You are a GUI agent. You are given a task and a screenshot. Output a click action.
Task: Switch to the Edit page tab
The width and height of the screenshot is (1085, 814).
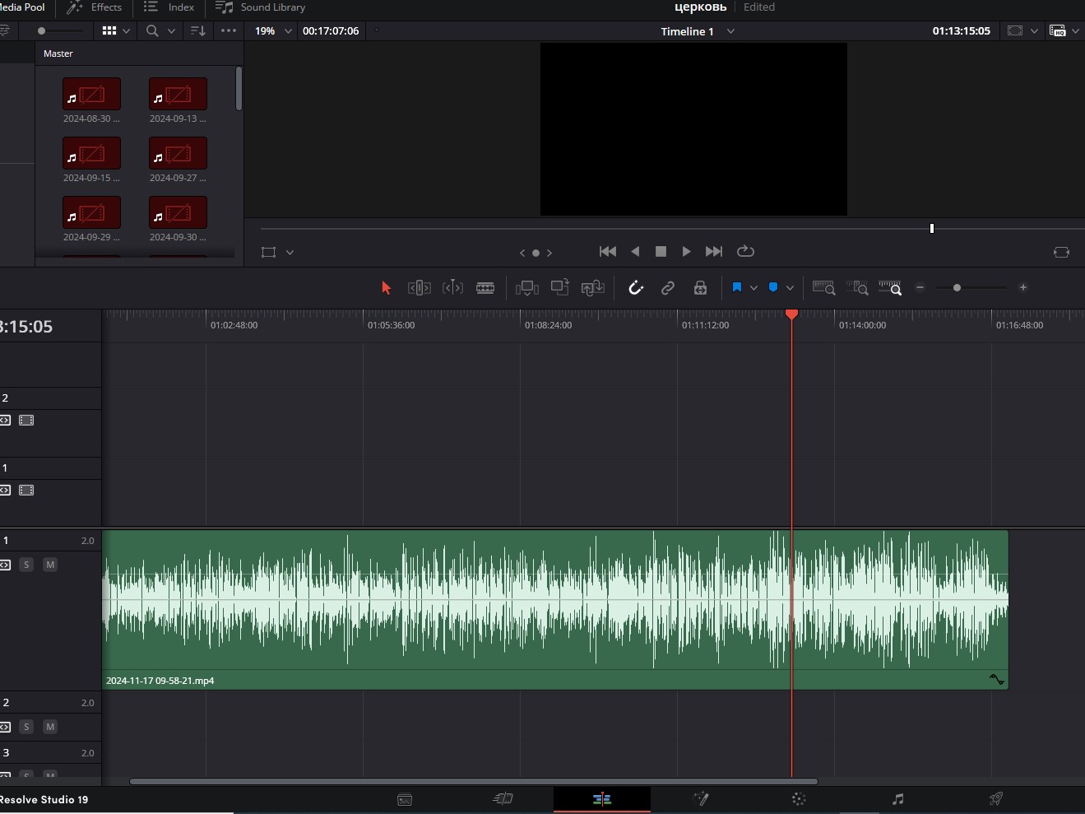pos(602,799)
